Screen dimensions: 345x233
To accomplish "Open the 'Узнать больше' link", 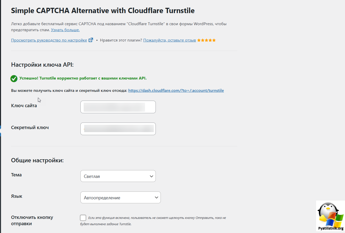I will pos(65,30).
